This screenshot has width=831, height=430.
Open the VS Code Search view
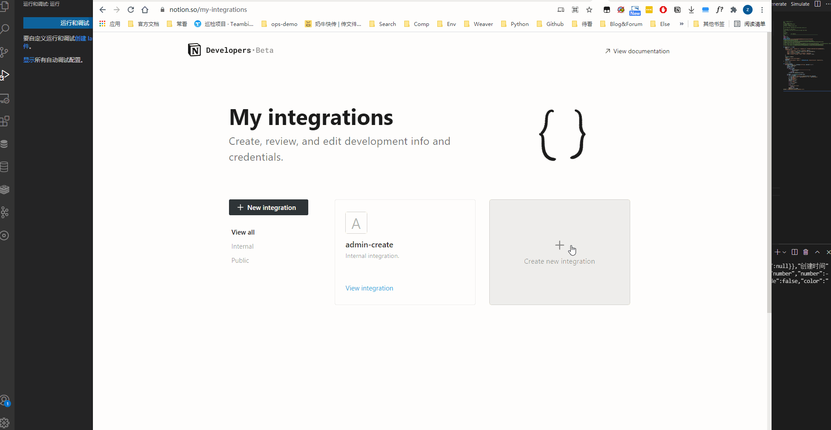5,29
